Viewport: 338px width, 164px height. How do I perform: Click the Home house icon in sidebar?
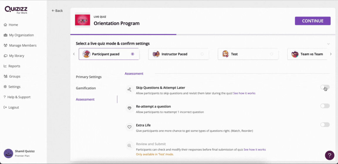[x=5, y=25]
